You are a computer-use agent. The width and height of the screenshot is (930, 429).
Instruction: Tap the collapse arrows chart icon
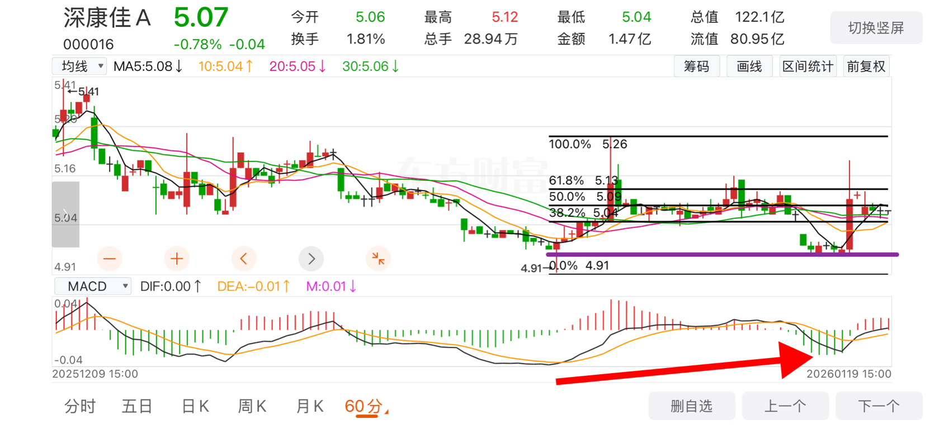379,259
